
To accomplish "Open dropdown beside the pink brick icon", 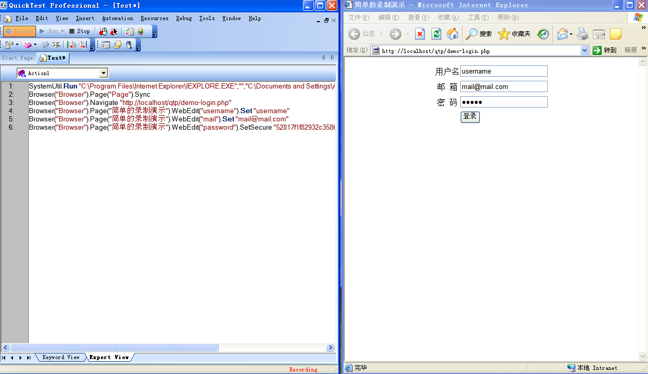I will (35, 45).
